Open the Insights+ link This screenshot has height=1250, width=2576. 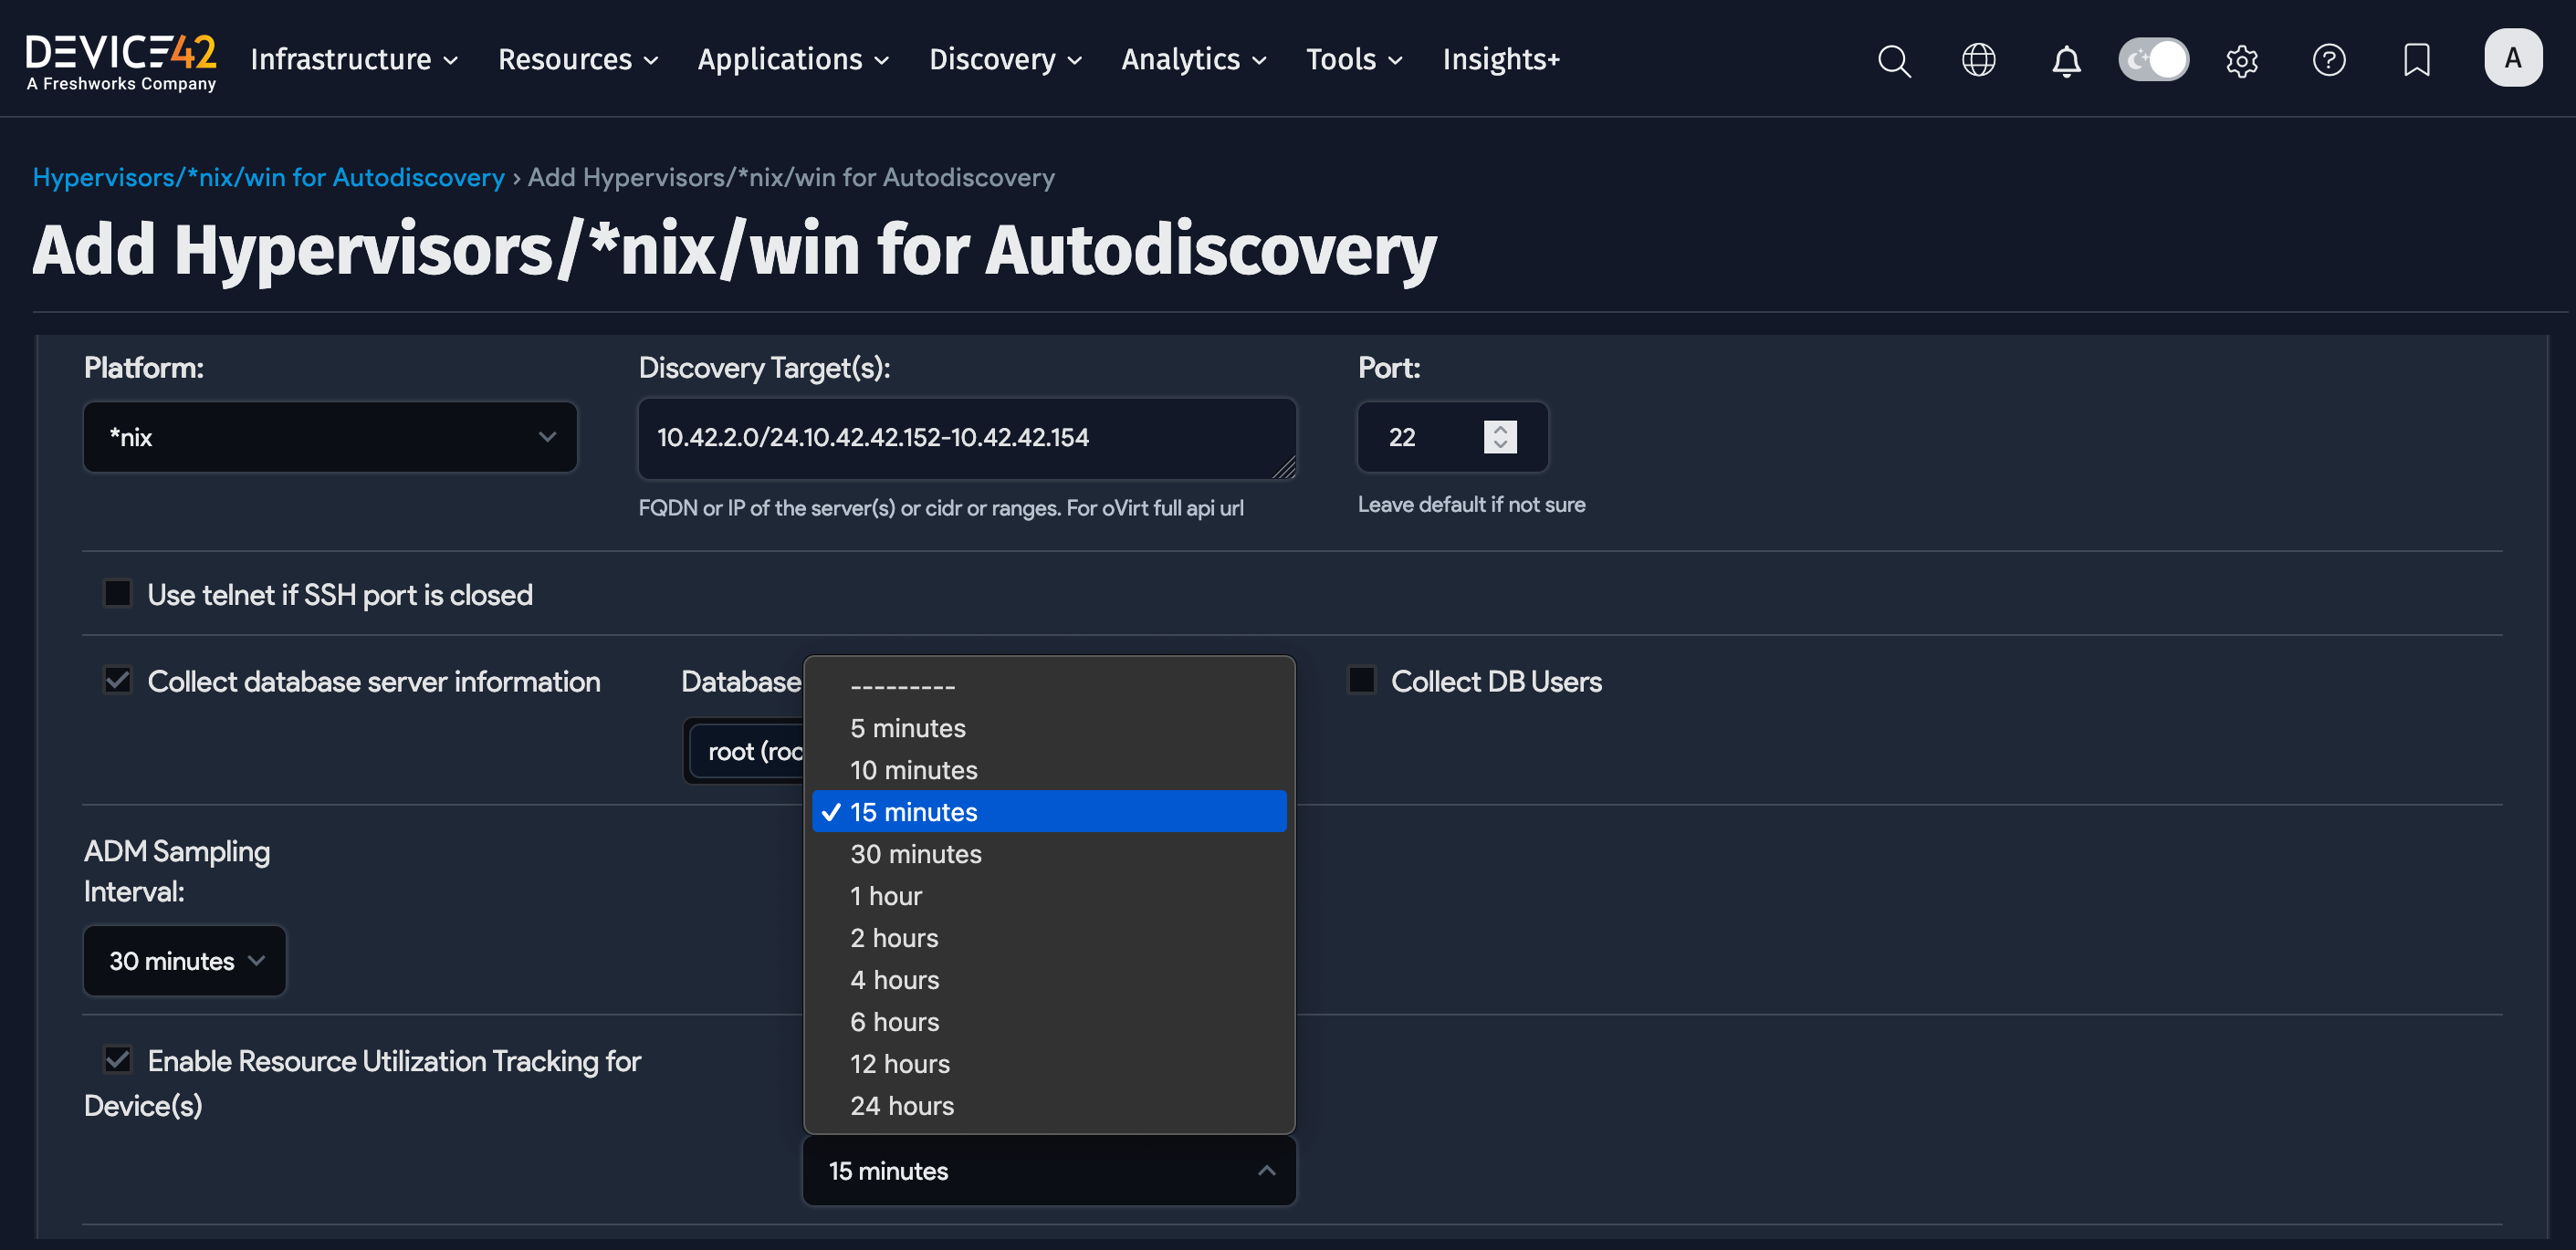click(x=1500, y=60)
